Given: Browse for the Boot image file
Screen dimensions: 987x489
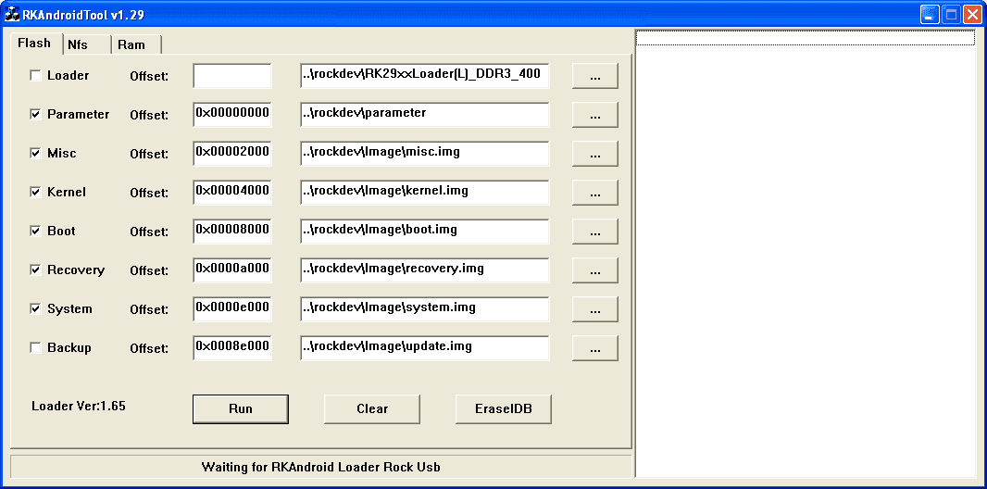Looking at the screenshot, I should point(594,232).
